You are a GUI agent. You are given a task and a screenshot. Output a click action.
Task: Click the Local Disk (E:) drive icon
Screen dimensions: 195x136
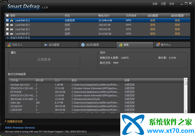coord(12,29)
